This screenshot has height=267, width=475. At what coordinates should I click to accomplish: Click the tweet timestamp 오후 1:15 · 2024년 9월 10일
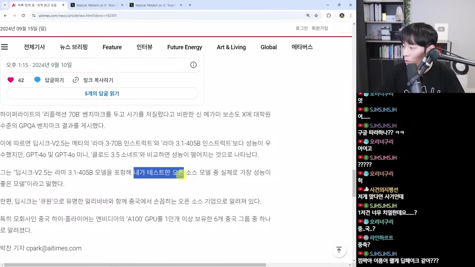point(39,65)
